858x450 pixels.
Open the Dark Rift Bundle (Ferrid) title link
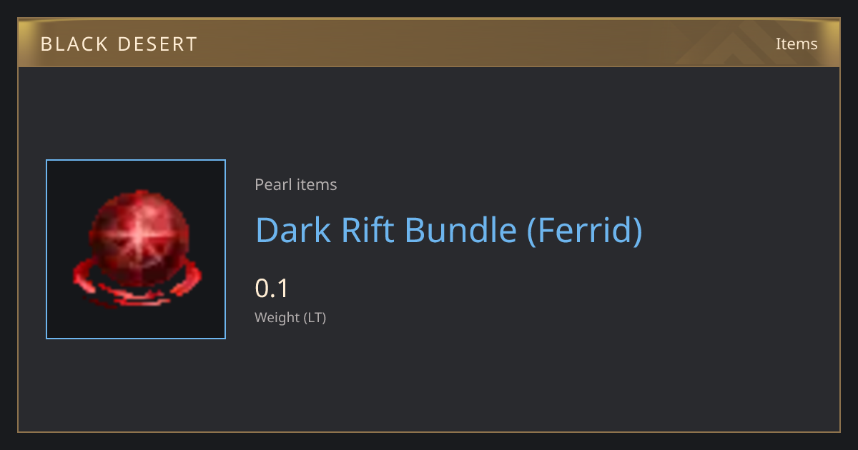[449, 230]
